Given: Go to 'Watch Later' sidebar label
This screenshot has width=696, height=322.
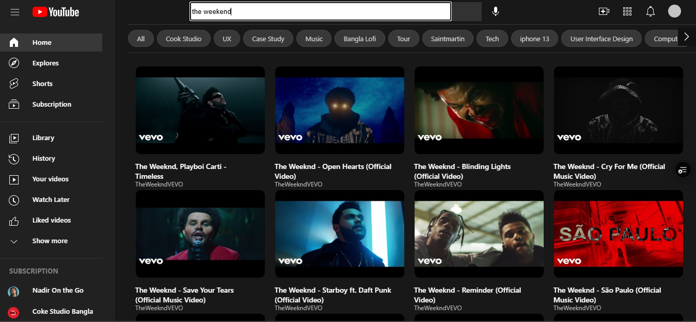Looking at the screenshot, I should point(51,200).
